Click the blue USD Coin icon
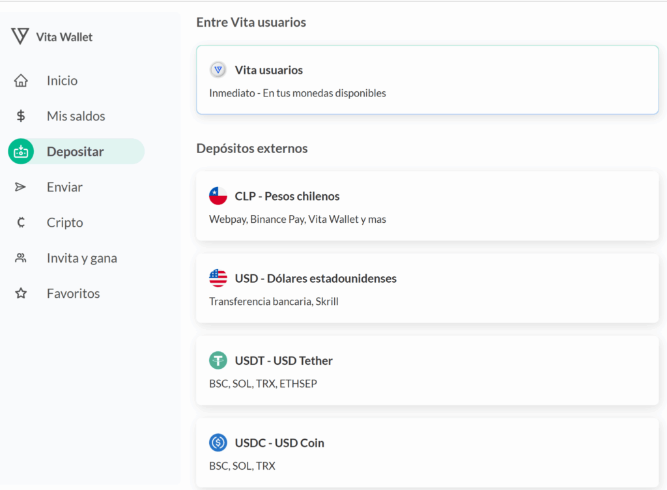Viewport: 667px width, 490px height. (x=218, y=443)
